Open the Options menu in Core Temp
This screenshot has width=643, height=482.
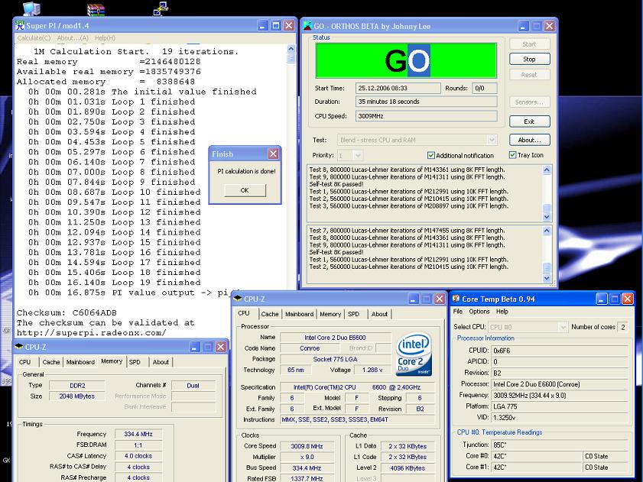point(479,312)
